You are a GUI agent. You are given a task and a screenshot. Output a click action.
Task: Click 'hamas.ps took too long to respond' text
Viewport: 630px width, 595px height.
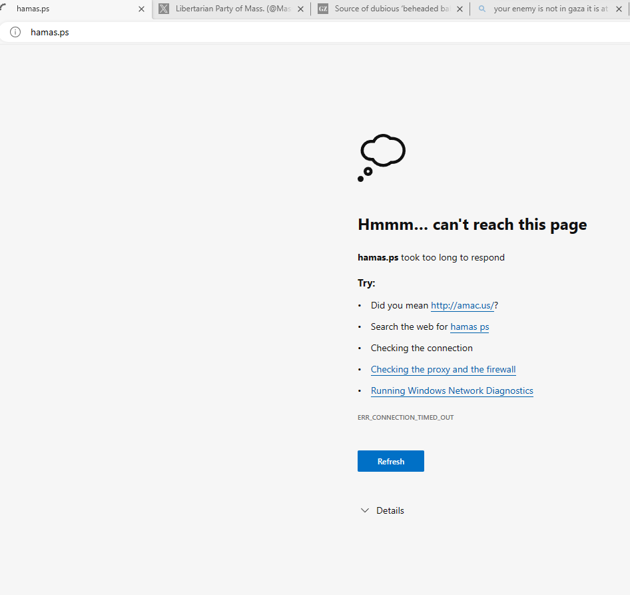coord(431,257)
